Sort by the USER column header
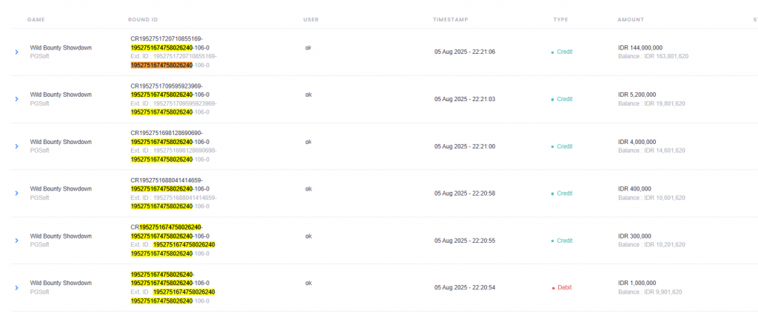Screen dimensions: 758x313 pyautogui.click(x=311, y=20)
